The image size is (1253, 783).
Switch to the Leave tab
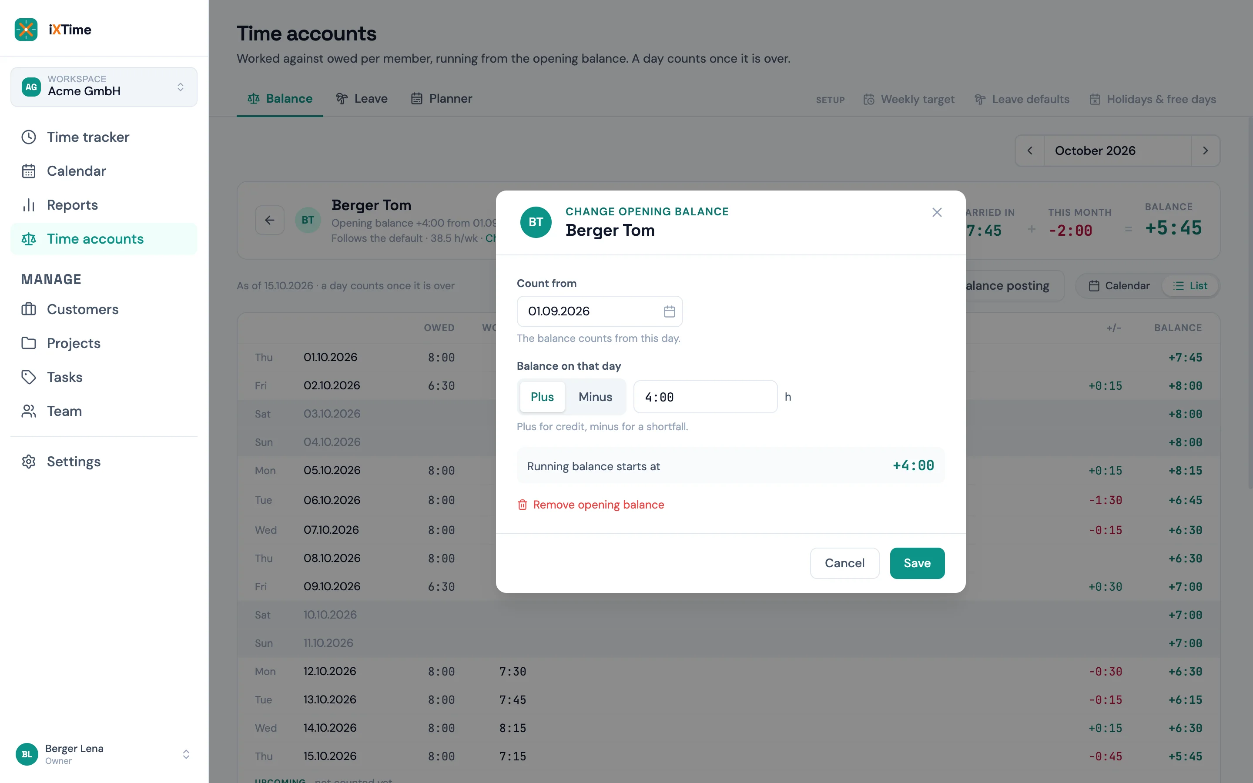[x=362, y=98]
